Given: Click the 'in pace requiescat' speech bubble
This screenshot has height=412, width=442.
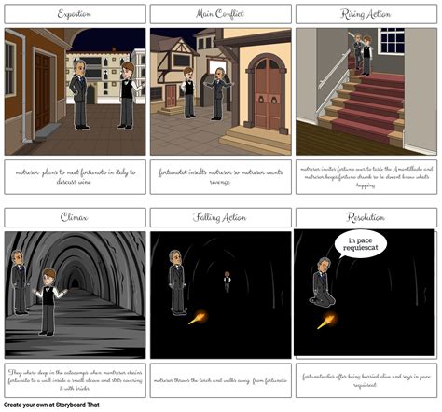Looking at the screenshot, I should 361,244.
